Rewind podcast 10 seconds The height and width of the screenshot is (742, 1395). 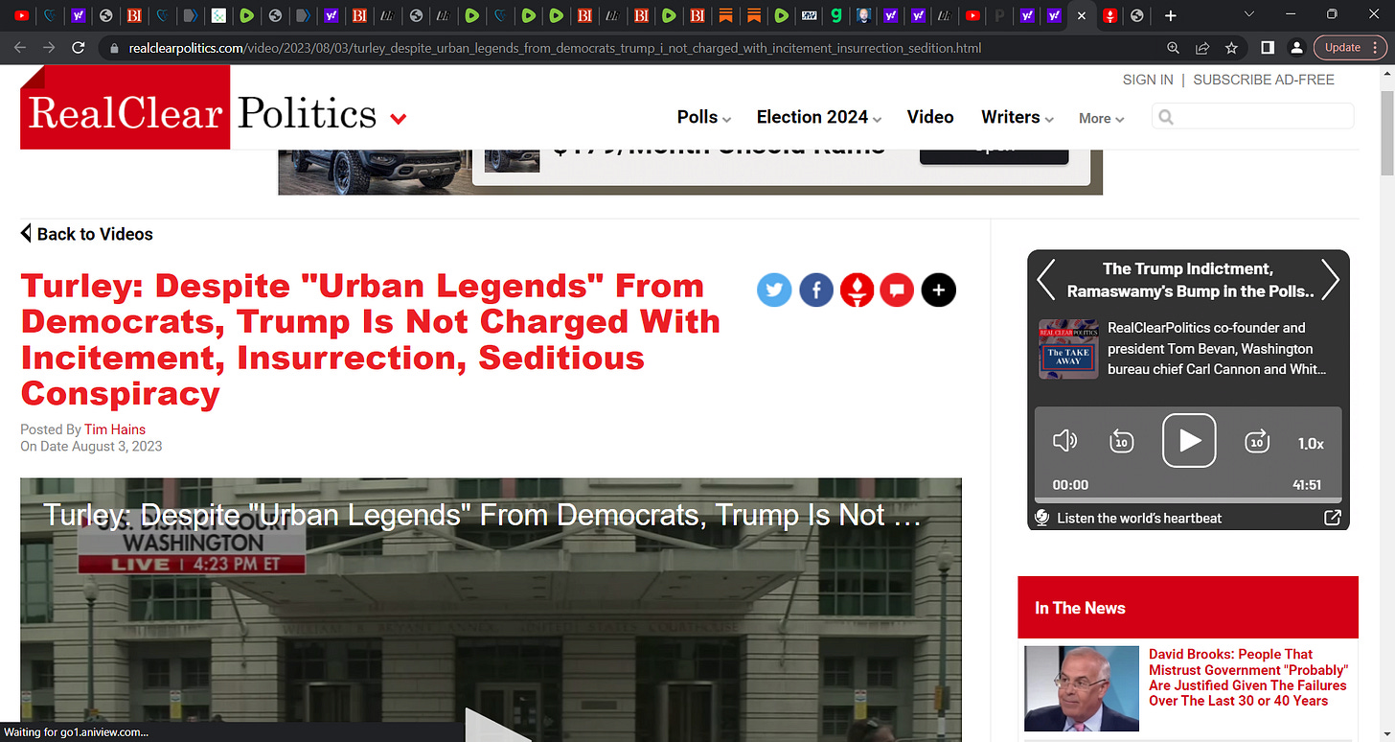click(x=1122, y=441)
